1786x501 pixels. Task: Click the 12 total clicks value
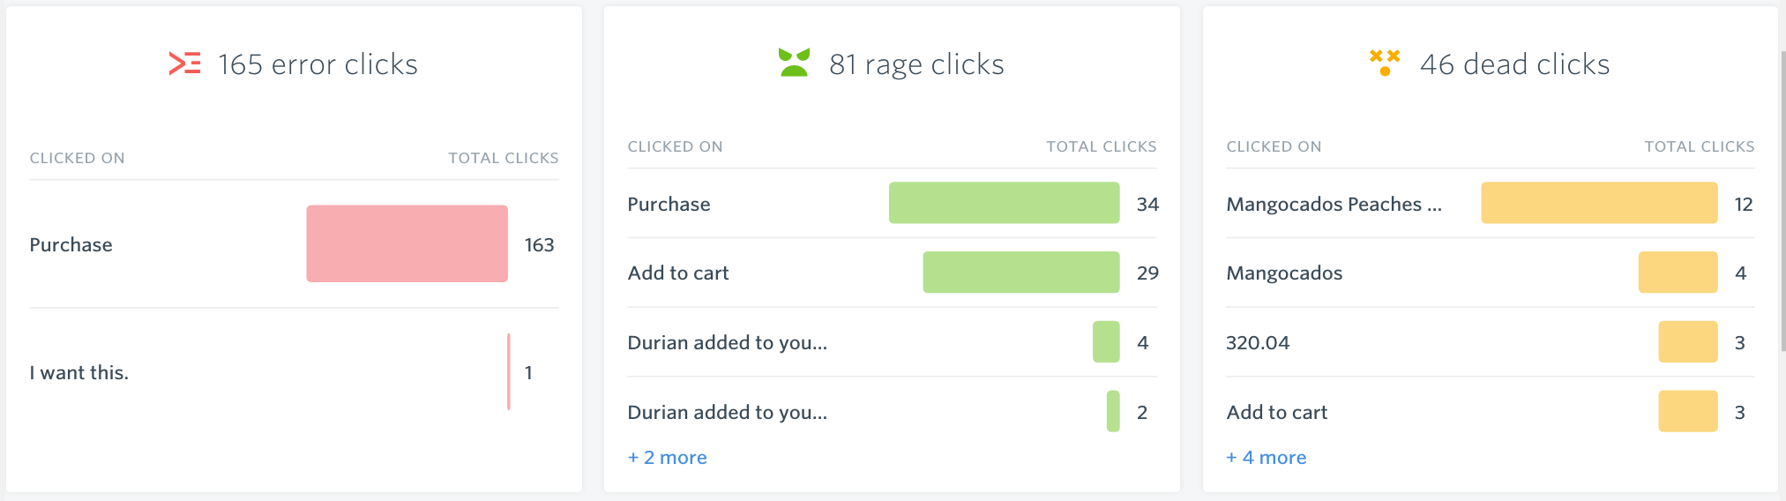point(1743,205)
